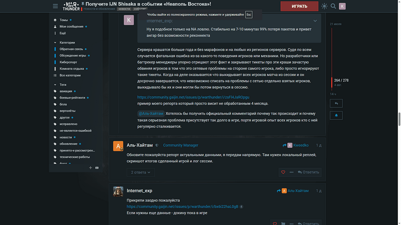Toggle the light/dark theme sun icon

324,6
